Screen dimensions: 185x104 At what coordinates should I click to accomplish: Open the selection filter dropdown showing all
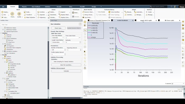coord(178,84)
